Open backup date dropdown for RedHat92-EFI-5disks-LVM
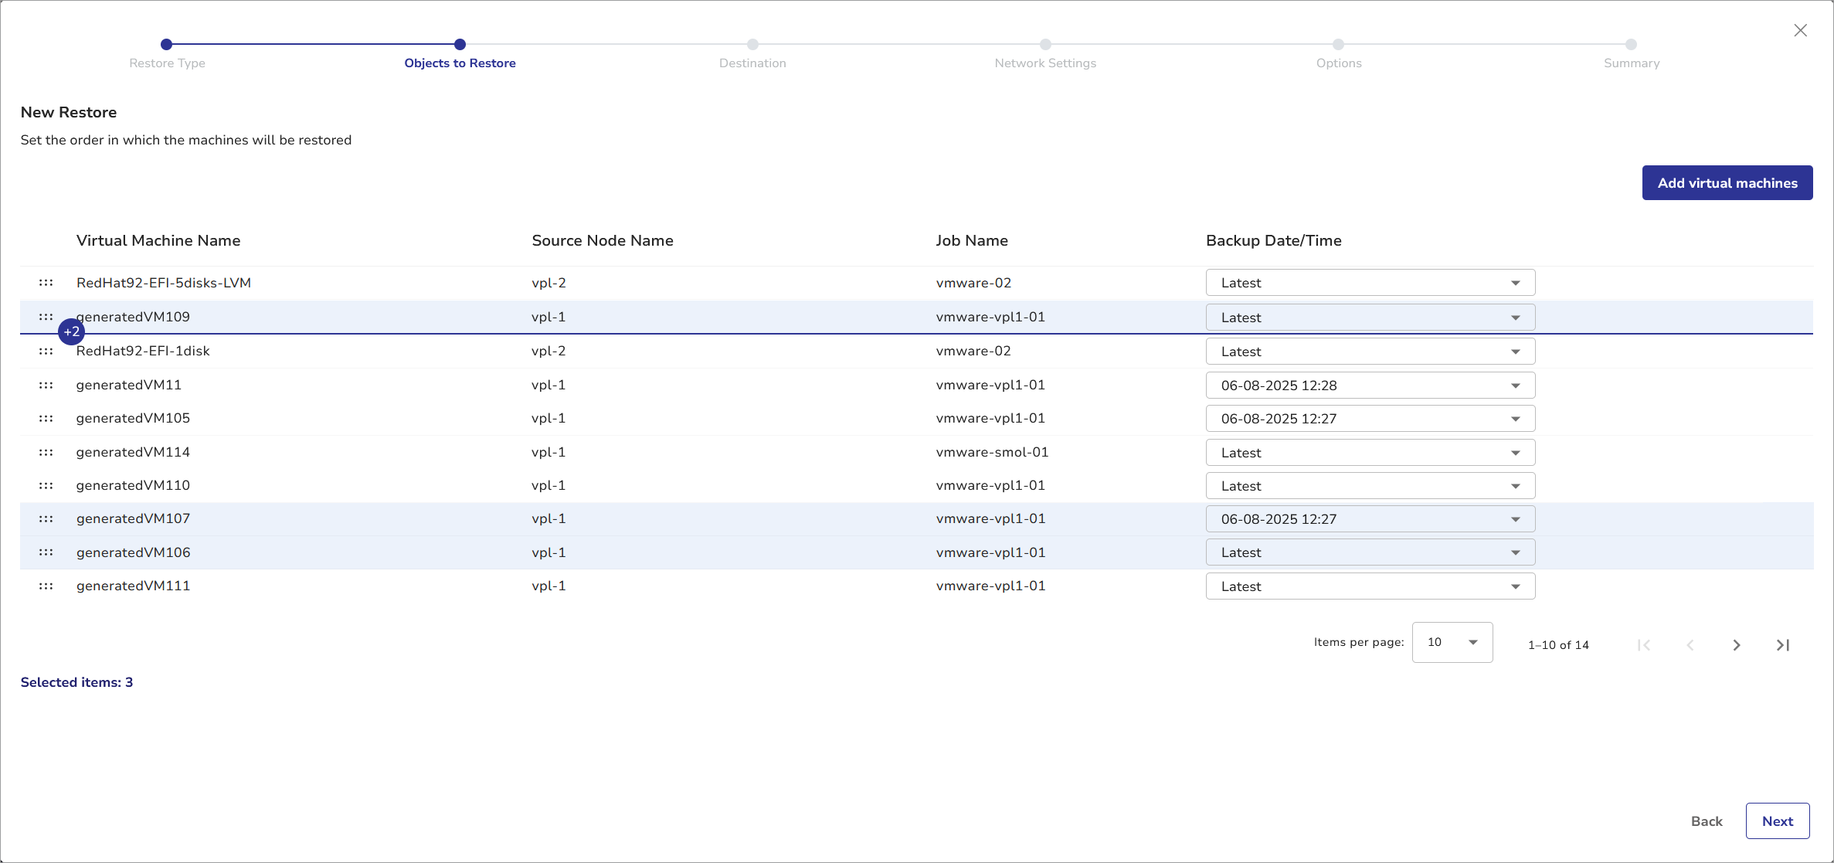The image size is (1834, 863). coord(1370,283)
